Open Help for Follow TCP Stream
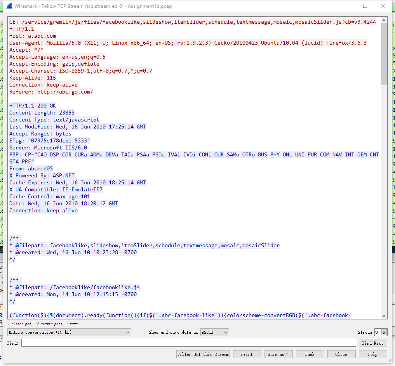The image size is (395, 366). [373, 354]
